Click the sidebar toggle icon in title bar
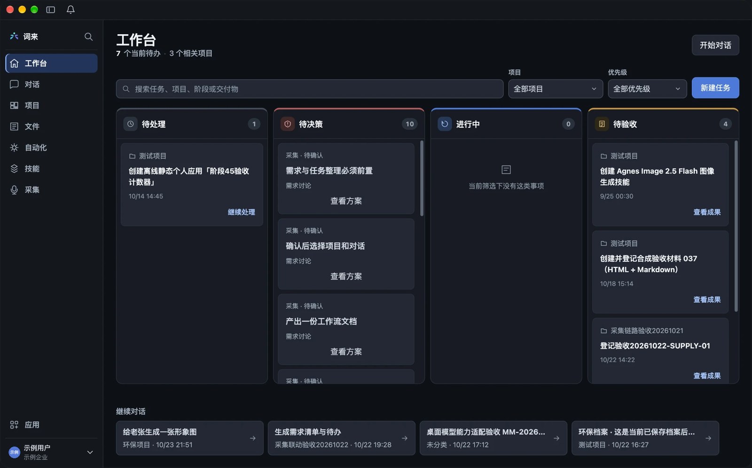 pyautogui.click(x=51, y=9)
